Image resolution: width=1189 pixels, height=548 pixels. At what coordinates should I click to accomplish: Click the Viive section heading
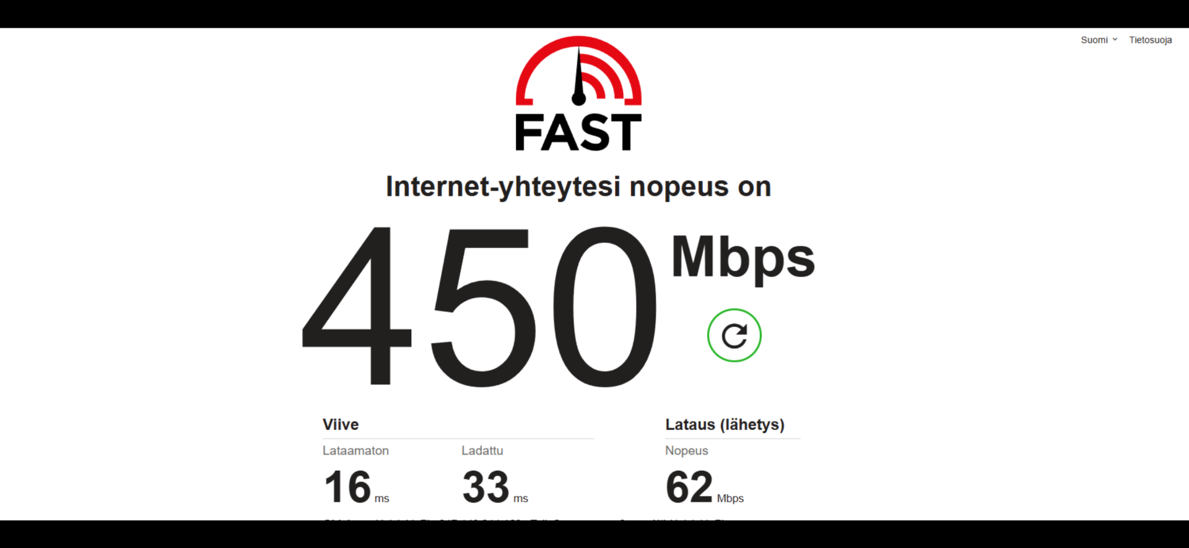[x=341, y=424]
